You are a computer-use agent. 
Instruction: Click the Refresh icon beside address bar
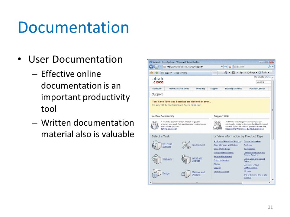(226, 67)
